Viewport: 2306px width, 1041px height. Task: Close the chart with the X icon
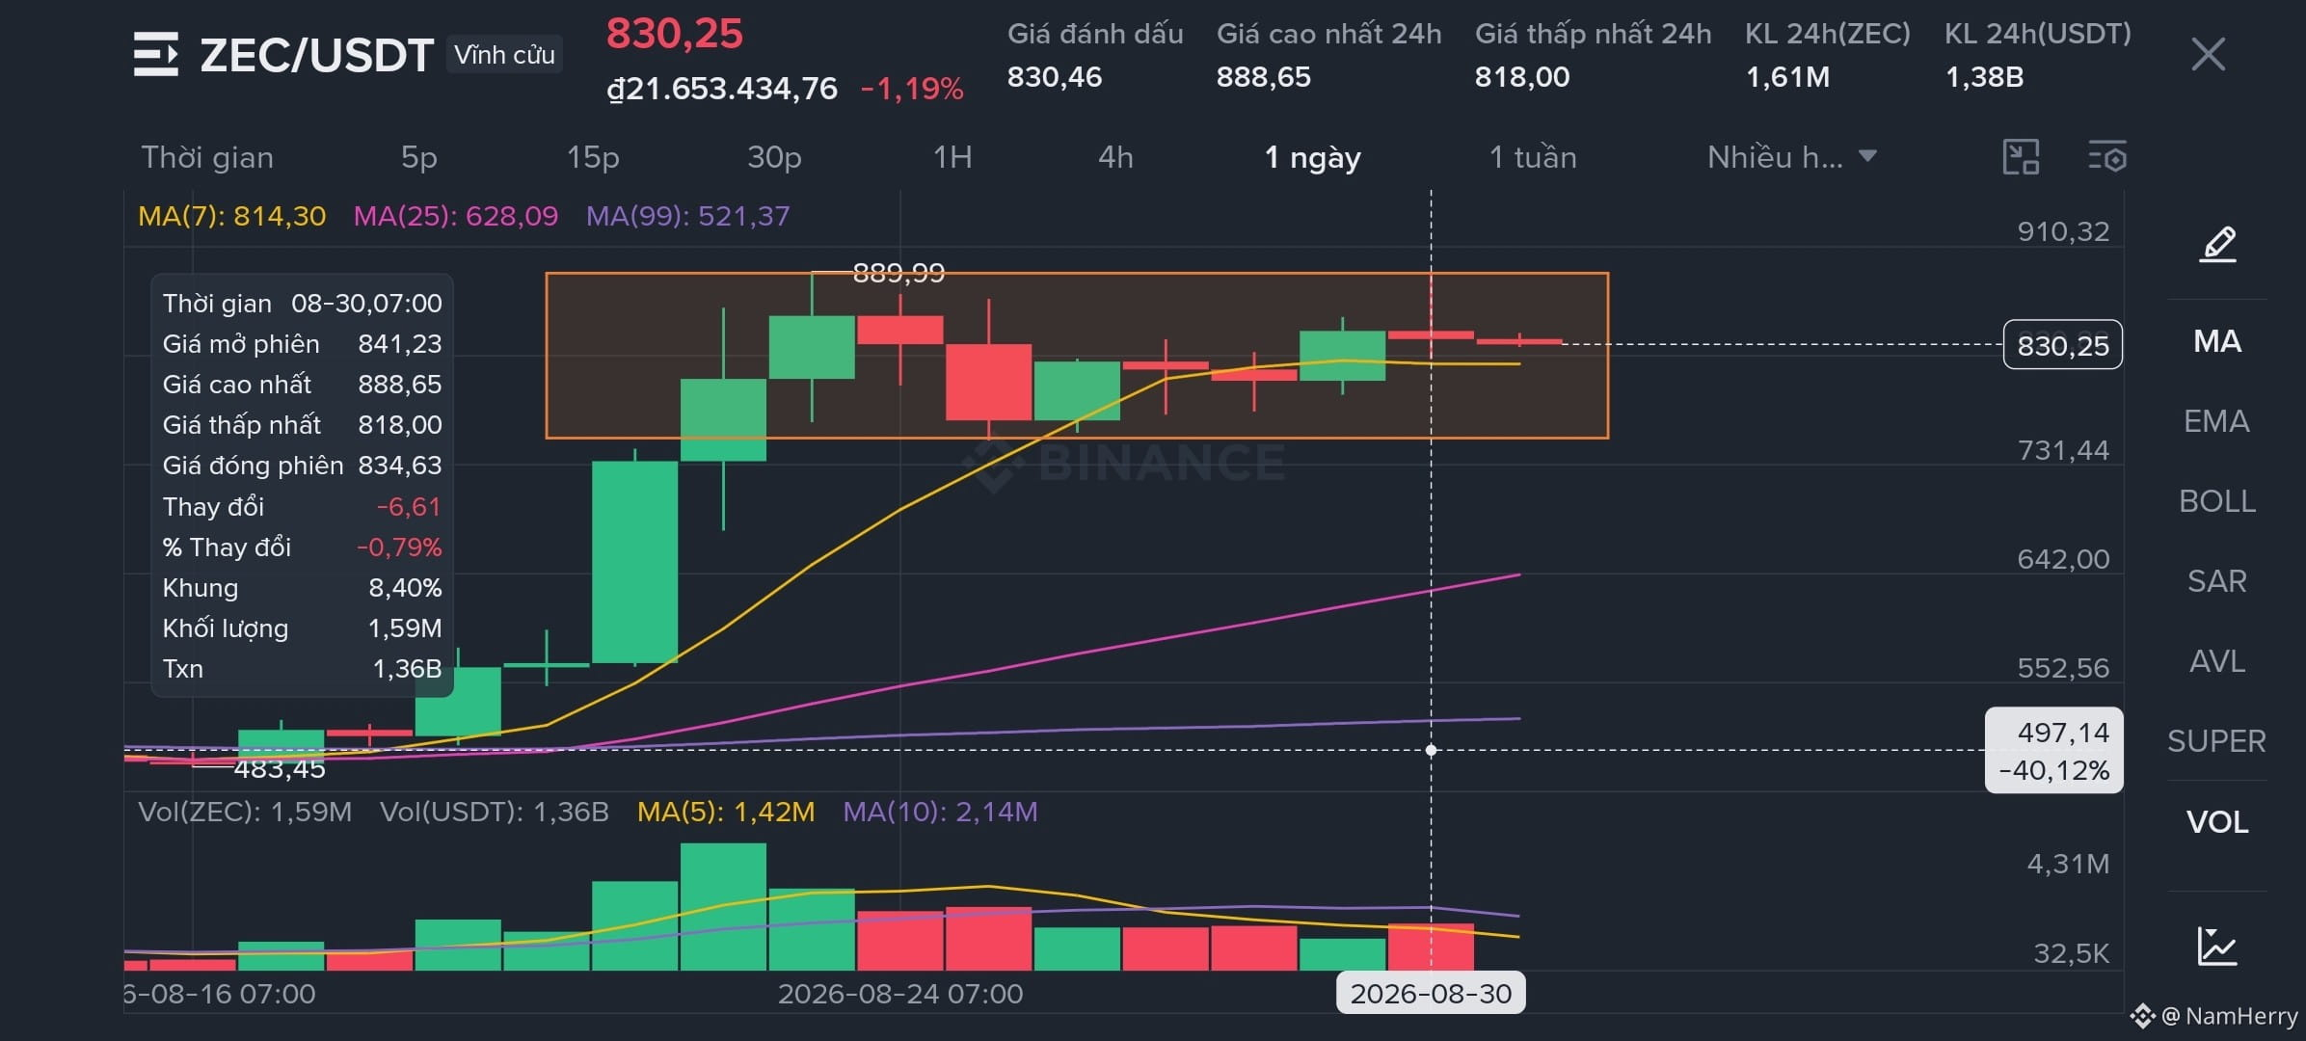[x=2208, y=54]
